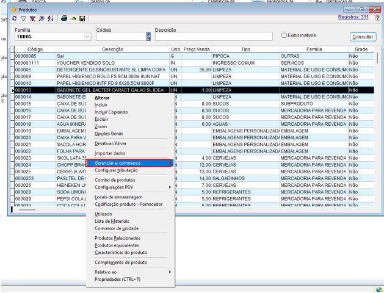Open the Família dropdown list

click(88, 37)
